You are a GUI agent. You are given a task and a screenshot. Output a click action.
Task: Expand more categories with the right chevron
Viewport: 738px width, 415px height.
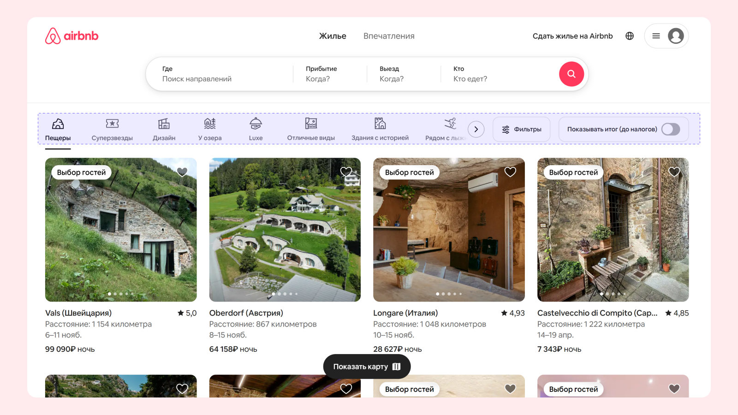pyautogui.click(x=476, y=129)
